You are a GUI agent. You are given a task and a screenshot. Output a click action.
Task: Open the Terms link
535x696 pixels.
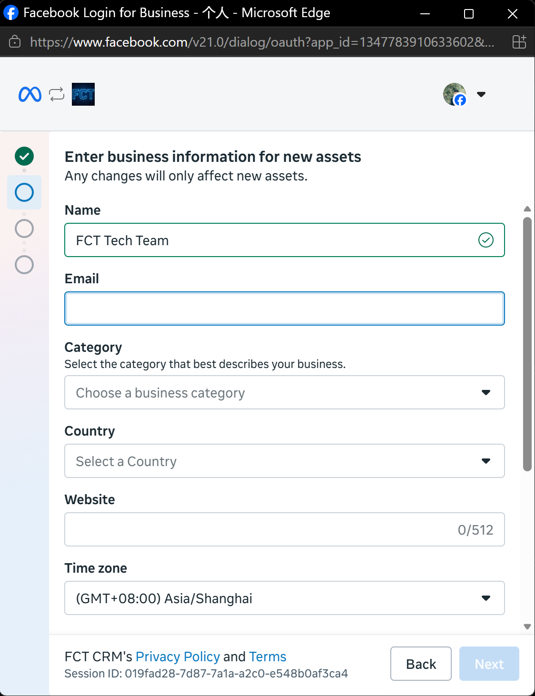[x=267, y=656]
